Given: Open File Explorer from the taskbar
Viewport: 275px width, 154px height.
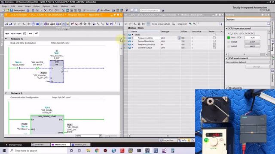Looking at the screenshot, I should point(88,151).
